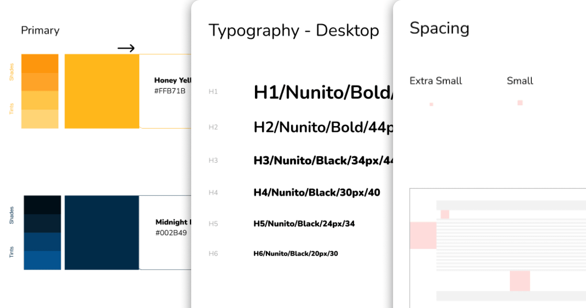Click the right arrow above the yellow swatch
Screen dimensions: 586x308
(x=126, y=48)
